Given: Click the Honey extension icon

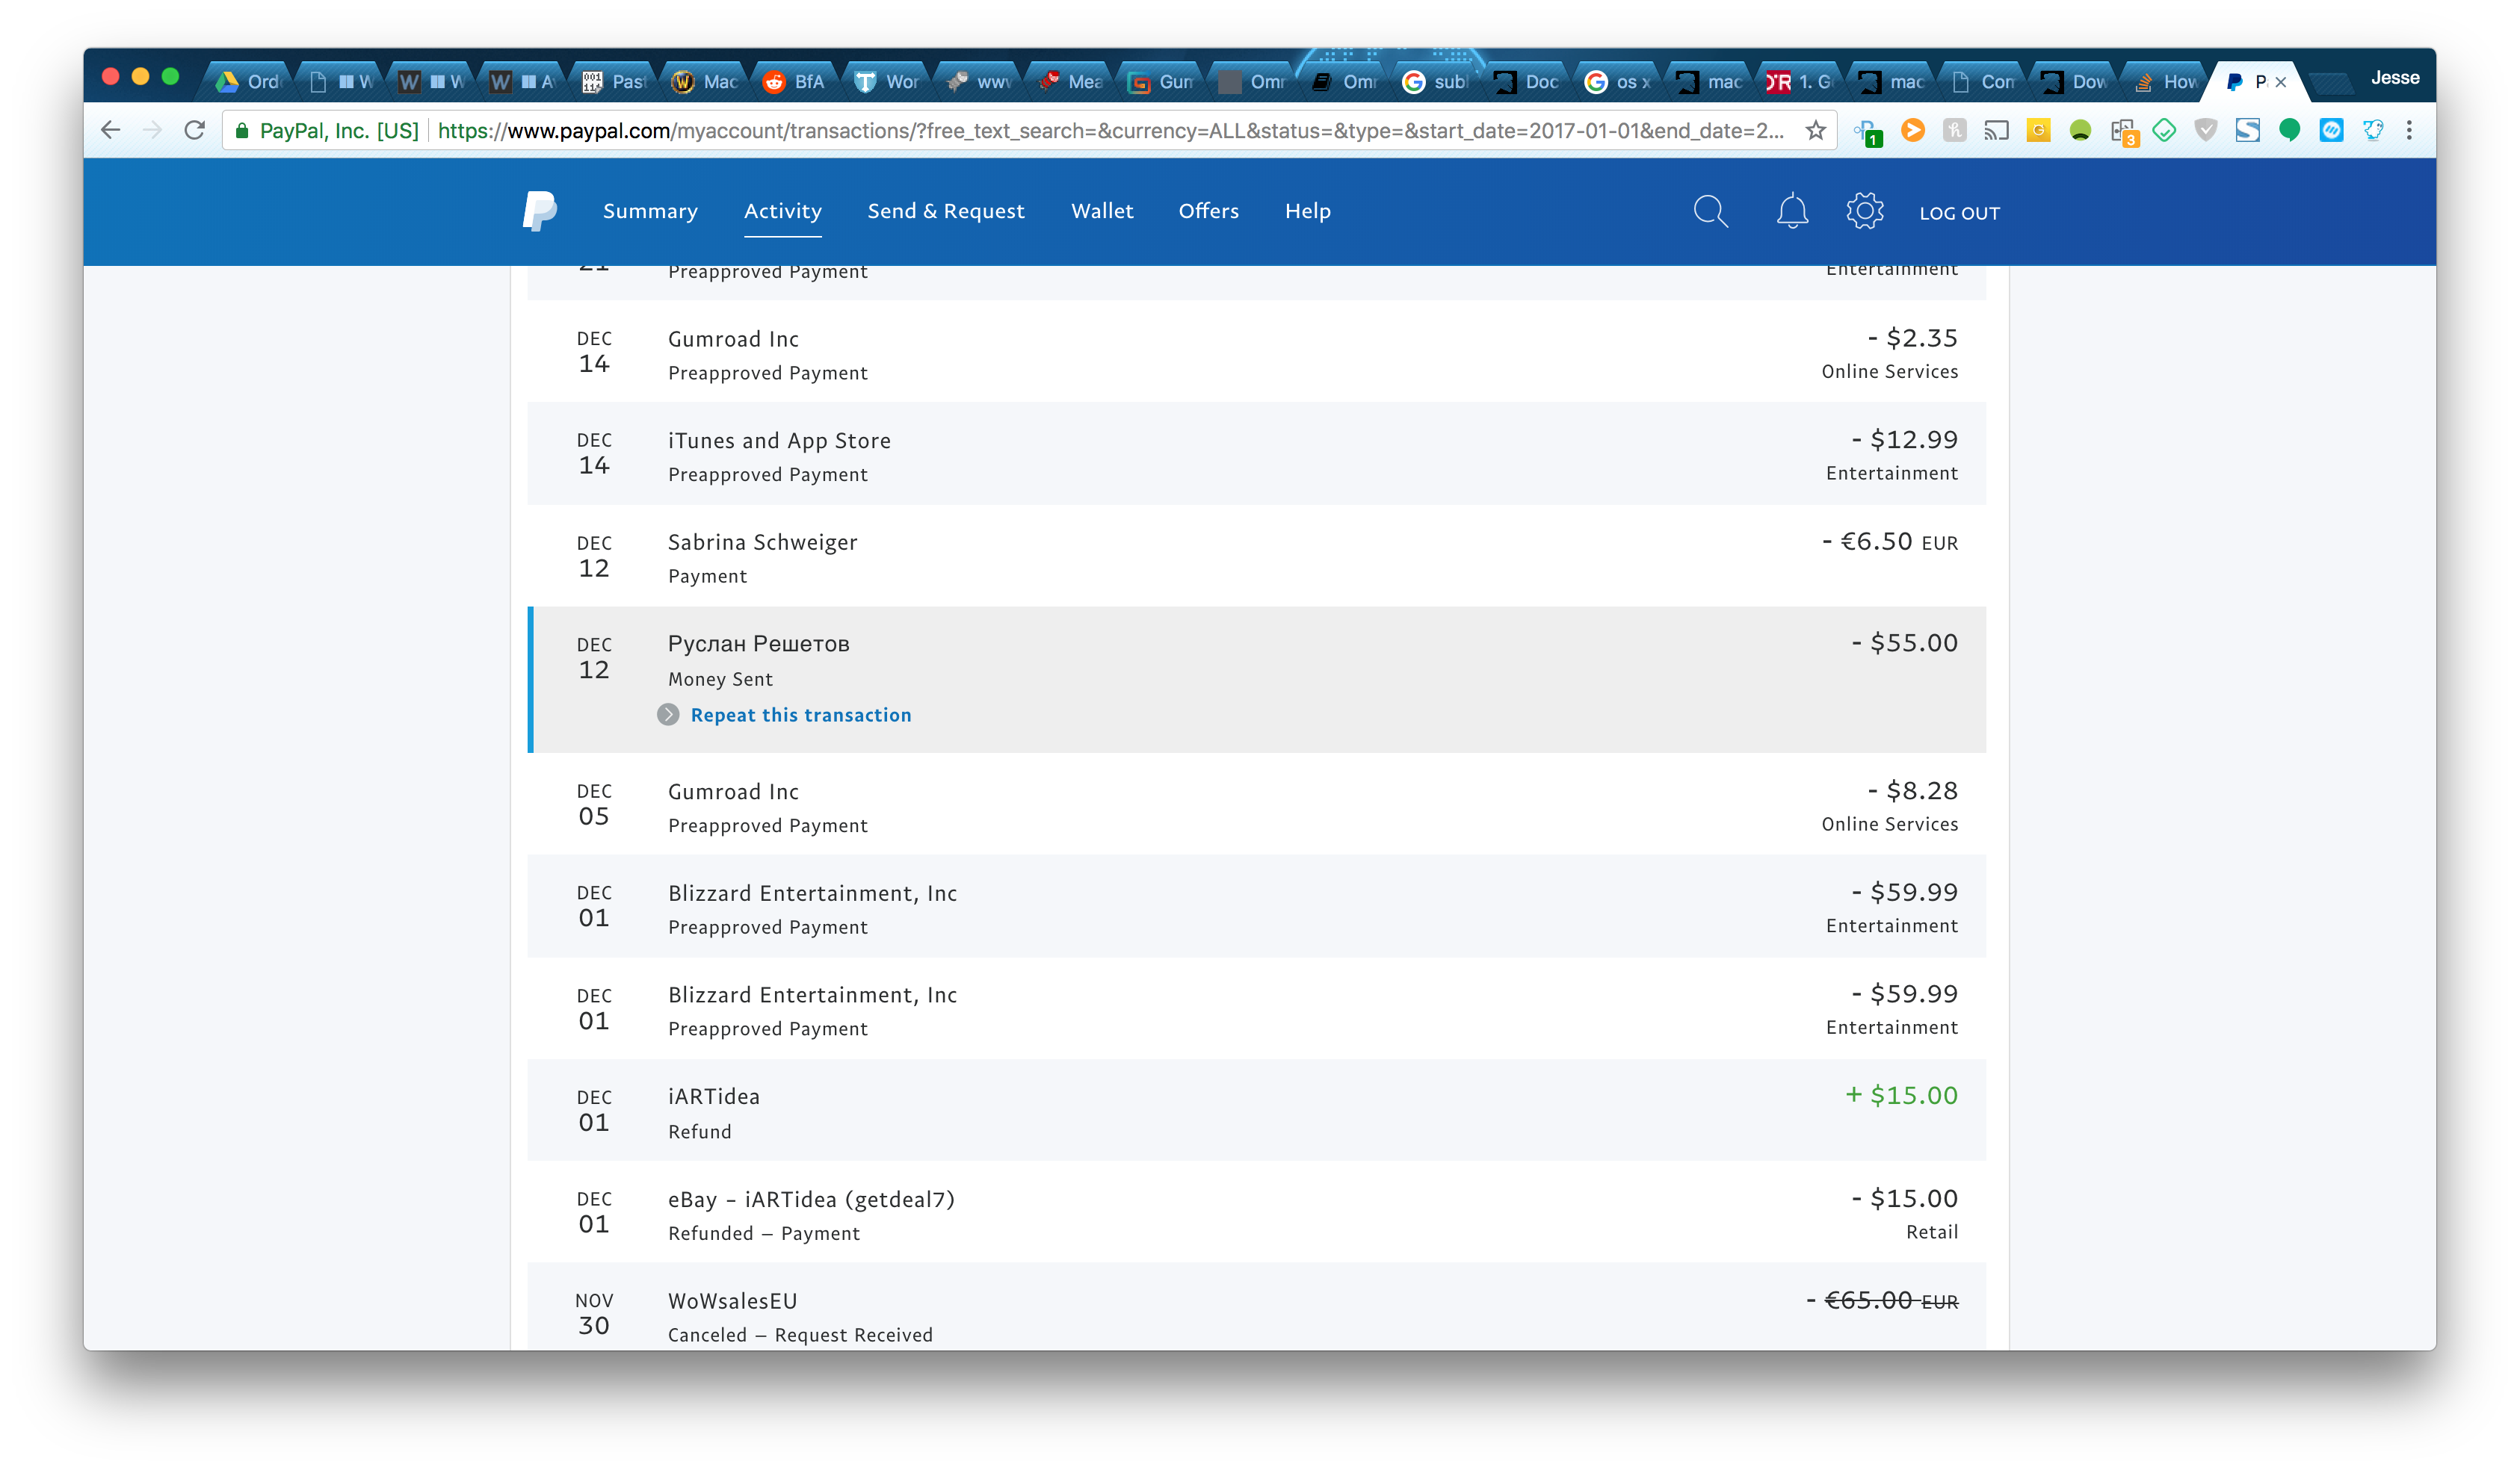Looking at the screenshot, I should click(1954, 130).
